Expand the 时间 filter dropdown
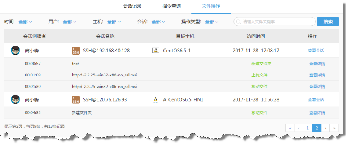346x144 pixels. (x=25, y=22)
